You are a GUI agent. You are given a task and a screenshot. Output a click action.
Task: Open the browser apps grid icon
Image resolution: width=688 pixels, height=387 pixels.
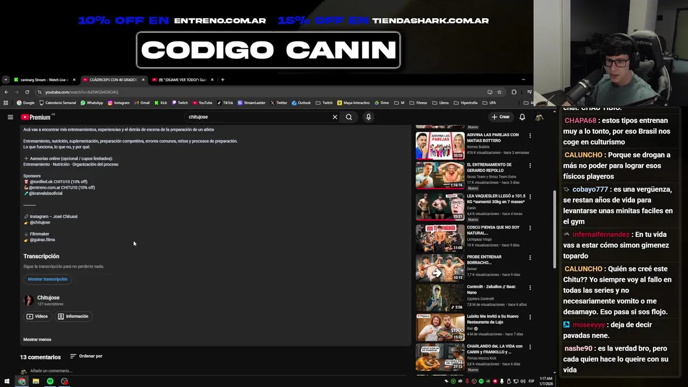pyautogui.click(x=6, y=103)
